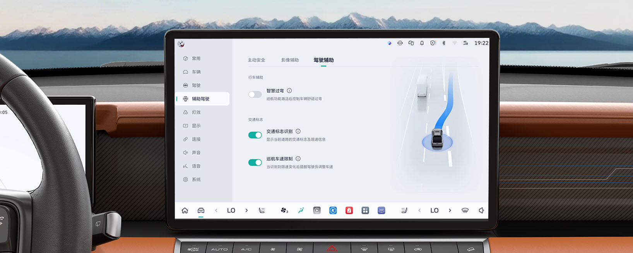Open the app grid launcher
633x253 pixels.
pos(365,210)
